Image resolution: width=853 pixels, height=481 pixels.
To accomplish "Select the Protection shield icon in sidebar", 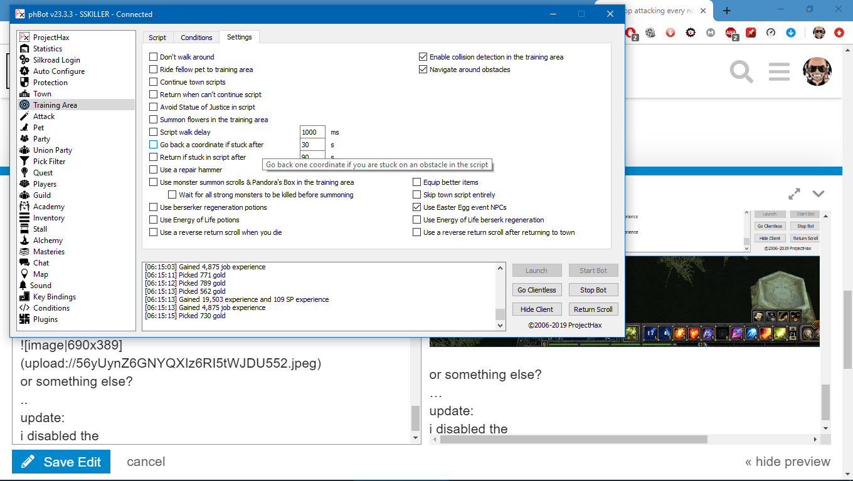I will click(x=24, y=83).
